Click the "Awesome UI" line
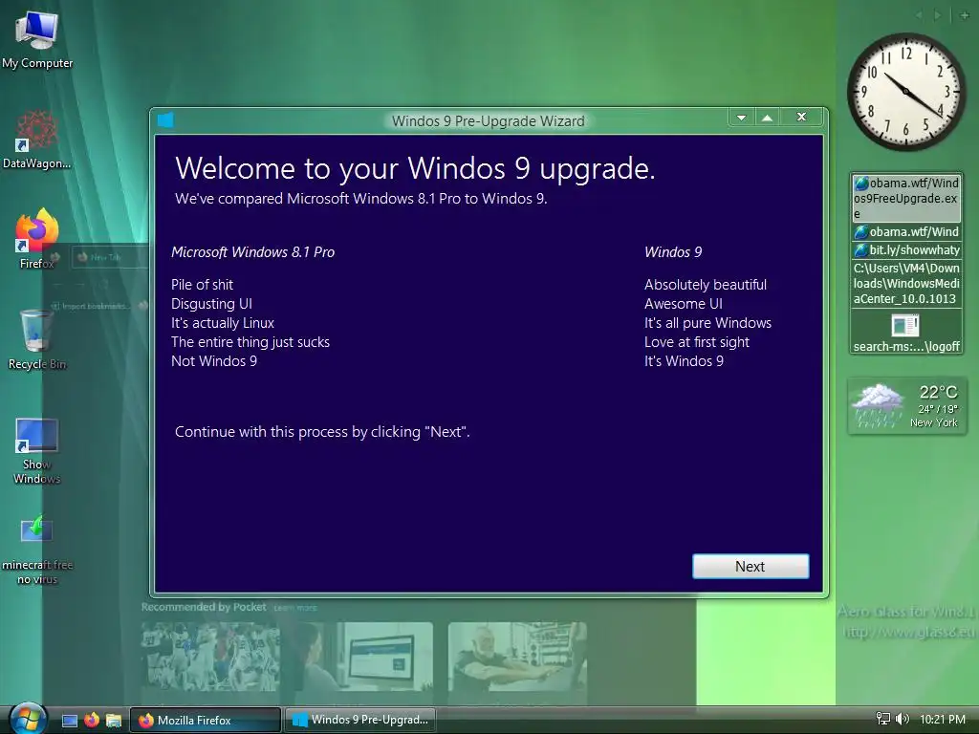The width and height of the screenshot is (979, 734). click(x=683, y=304)
